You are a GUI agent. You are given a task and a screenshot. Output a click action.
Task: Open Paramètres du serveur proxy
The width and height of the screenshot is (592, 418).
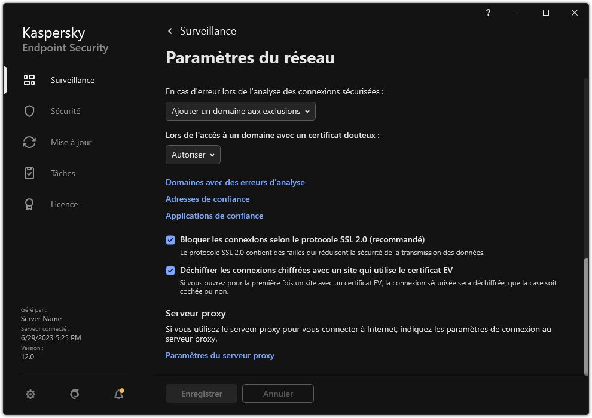coord(220,355)
